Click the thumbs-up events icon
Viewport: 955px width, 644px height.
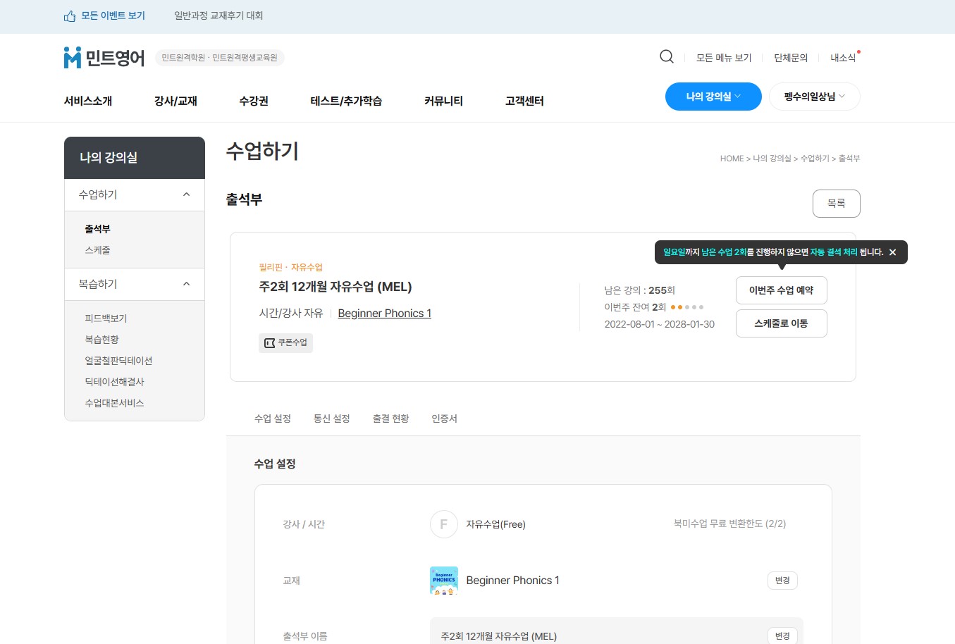[x=70, y=16]
